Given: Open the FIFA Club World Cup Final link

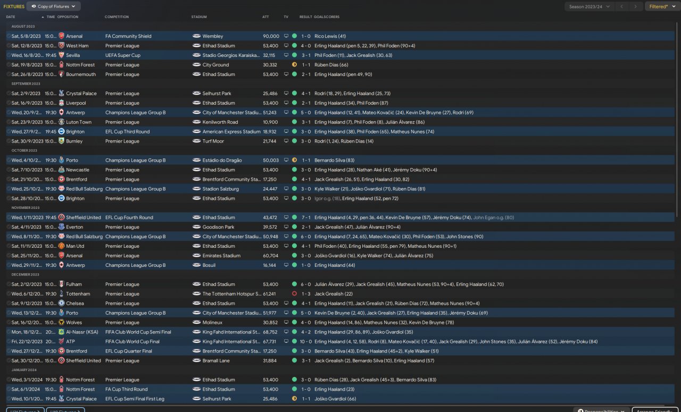Looking at the screenshot, I should pos(132,342).
